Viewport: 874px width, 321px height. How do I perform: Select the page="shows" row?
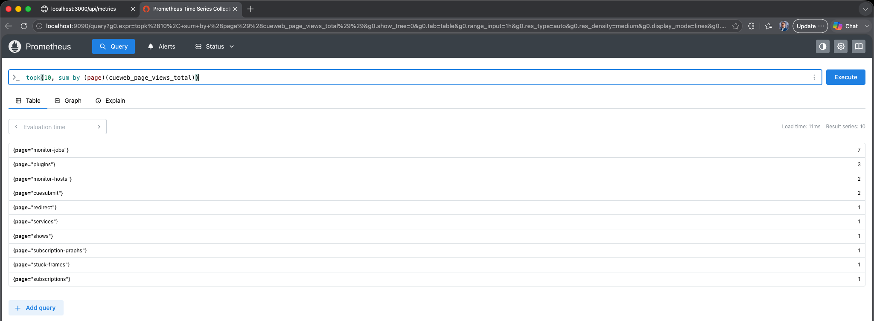tap(437, 236)
